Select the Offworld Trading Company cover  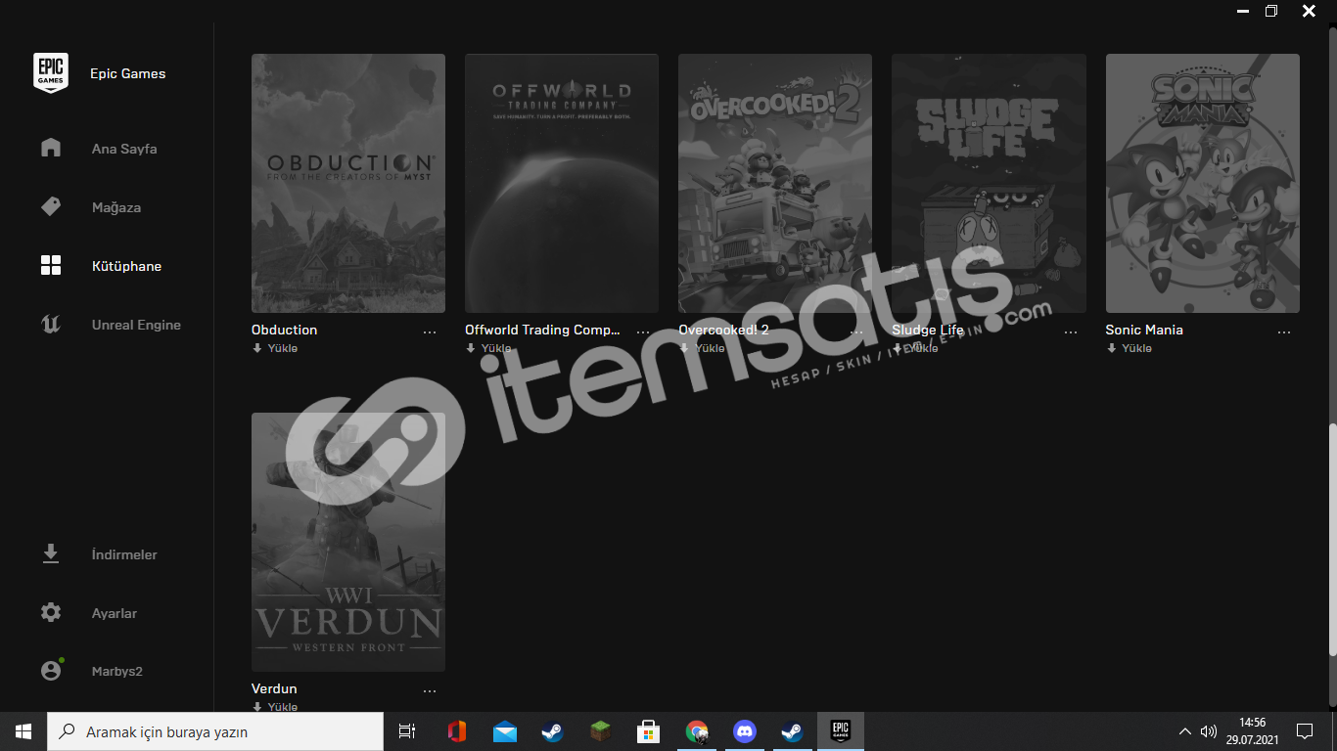[562, 183]
